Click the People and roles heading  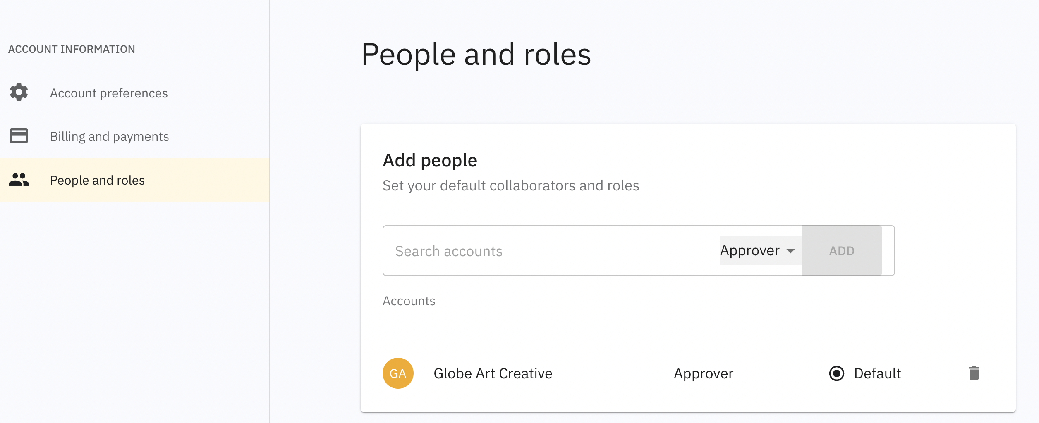(476, 54)
